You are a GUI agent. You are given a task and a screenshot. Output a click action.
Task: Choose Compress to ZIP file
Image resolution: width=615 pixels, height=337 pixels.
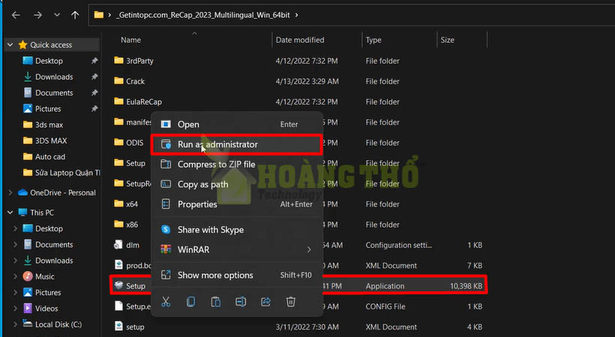[x=236, y=164]
